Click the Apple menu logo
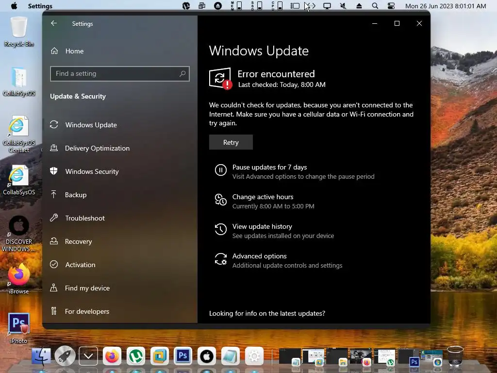The image size is (497, 373). [14, 6]
